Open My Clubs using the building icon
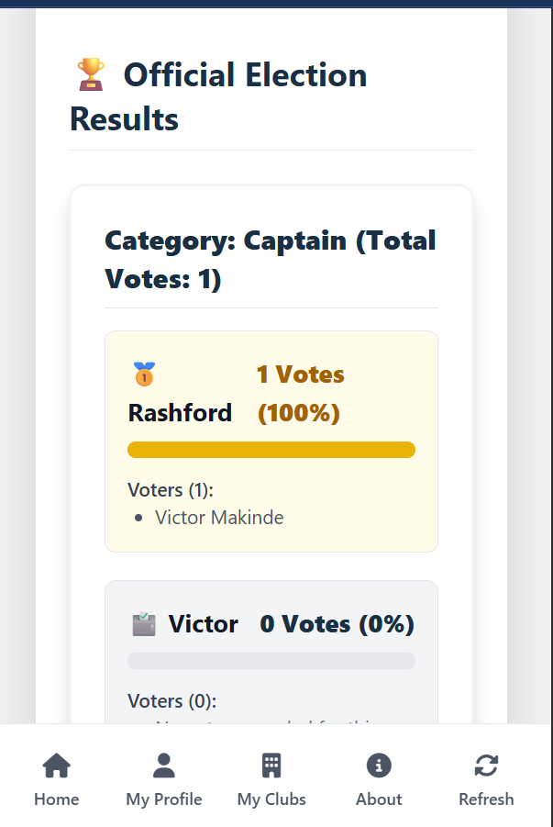553x827 pixels. coord(271,766)
